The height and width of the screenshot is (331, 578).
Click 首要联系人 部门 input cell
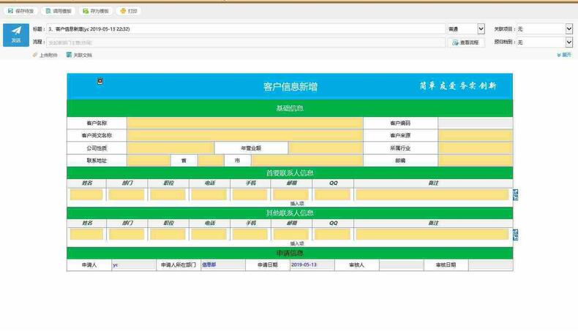point(127,194)
